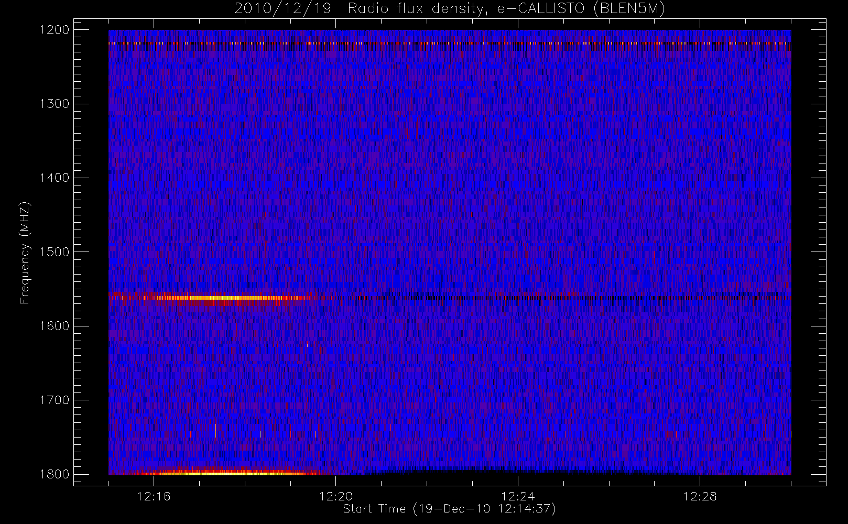Click the 12:28 time tick label
The height and width of the screenshot is (524, 848).
click(700, 496)
